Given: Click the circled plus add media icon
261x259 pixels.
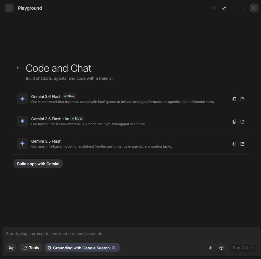Looking at the screenshot, I should (x=221, y=248).
